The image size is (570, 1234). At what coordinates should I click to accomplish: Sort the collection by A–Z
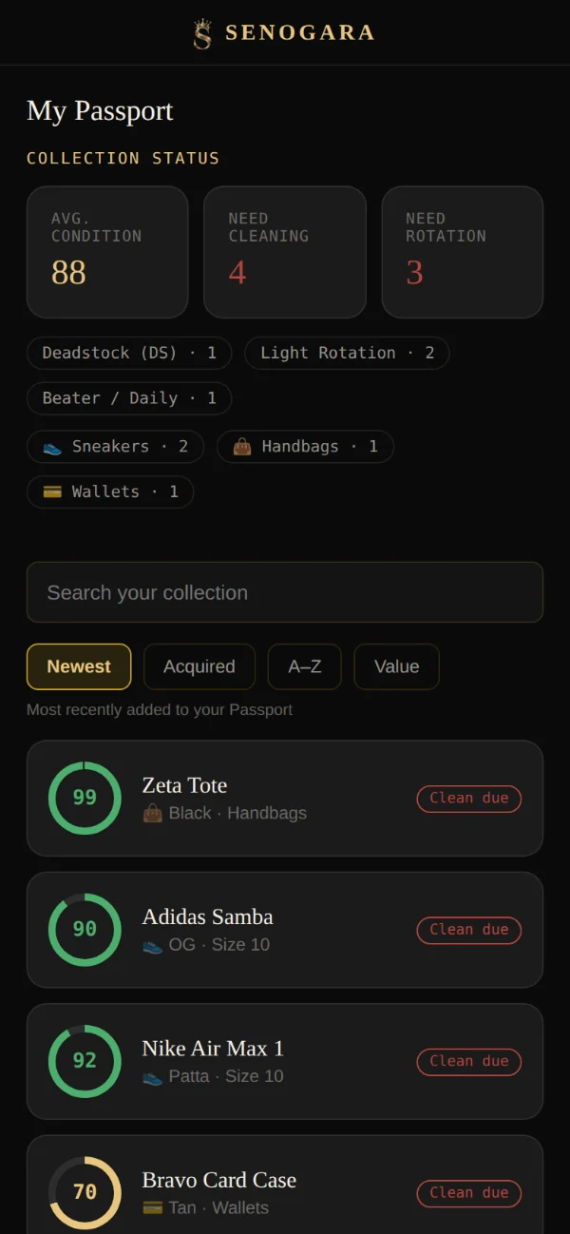click(x=305, y=666)
